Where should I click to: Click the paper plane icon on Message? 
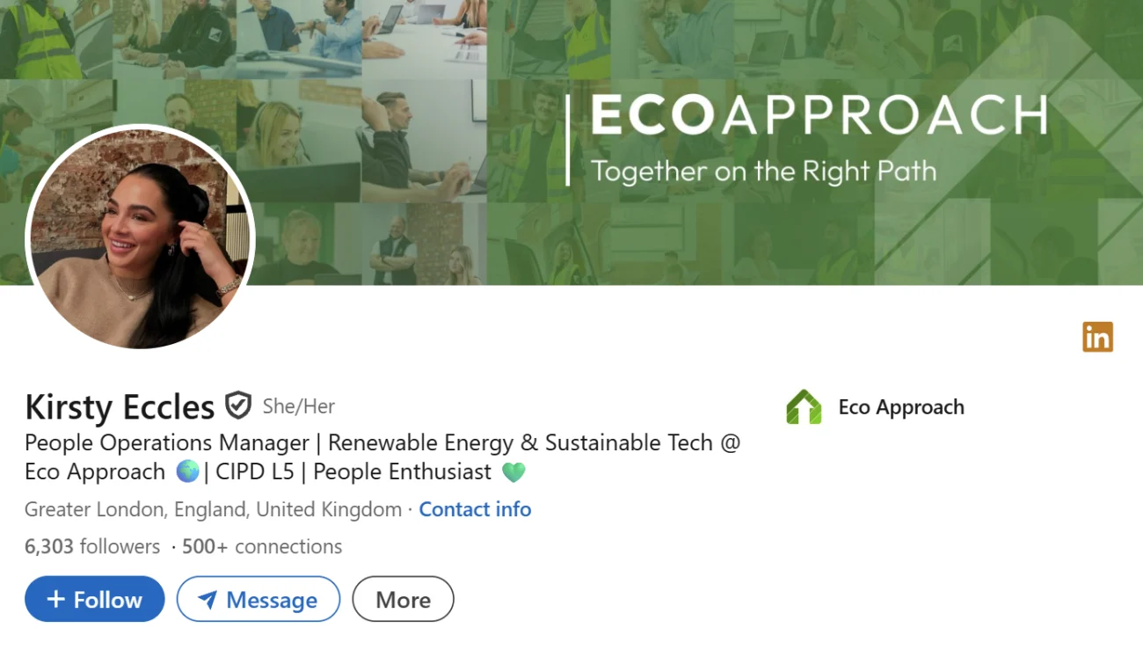(x=207, y=600)
